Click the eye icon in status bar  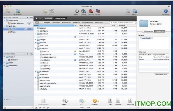(x=40, y=108)
